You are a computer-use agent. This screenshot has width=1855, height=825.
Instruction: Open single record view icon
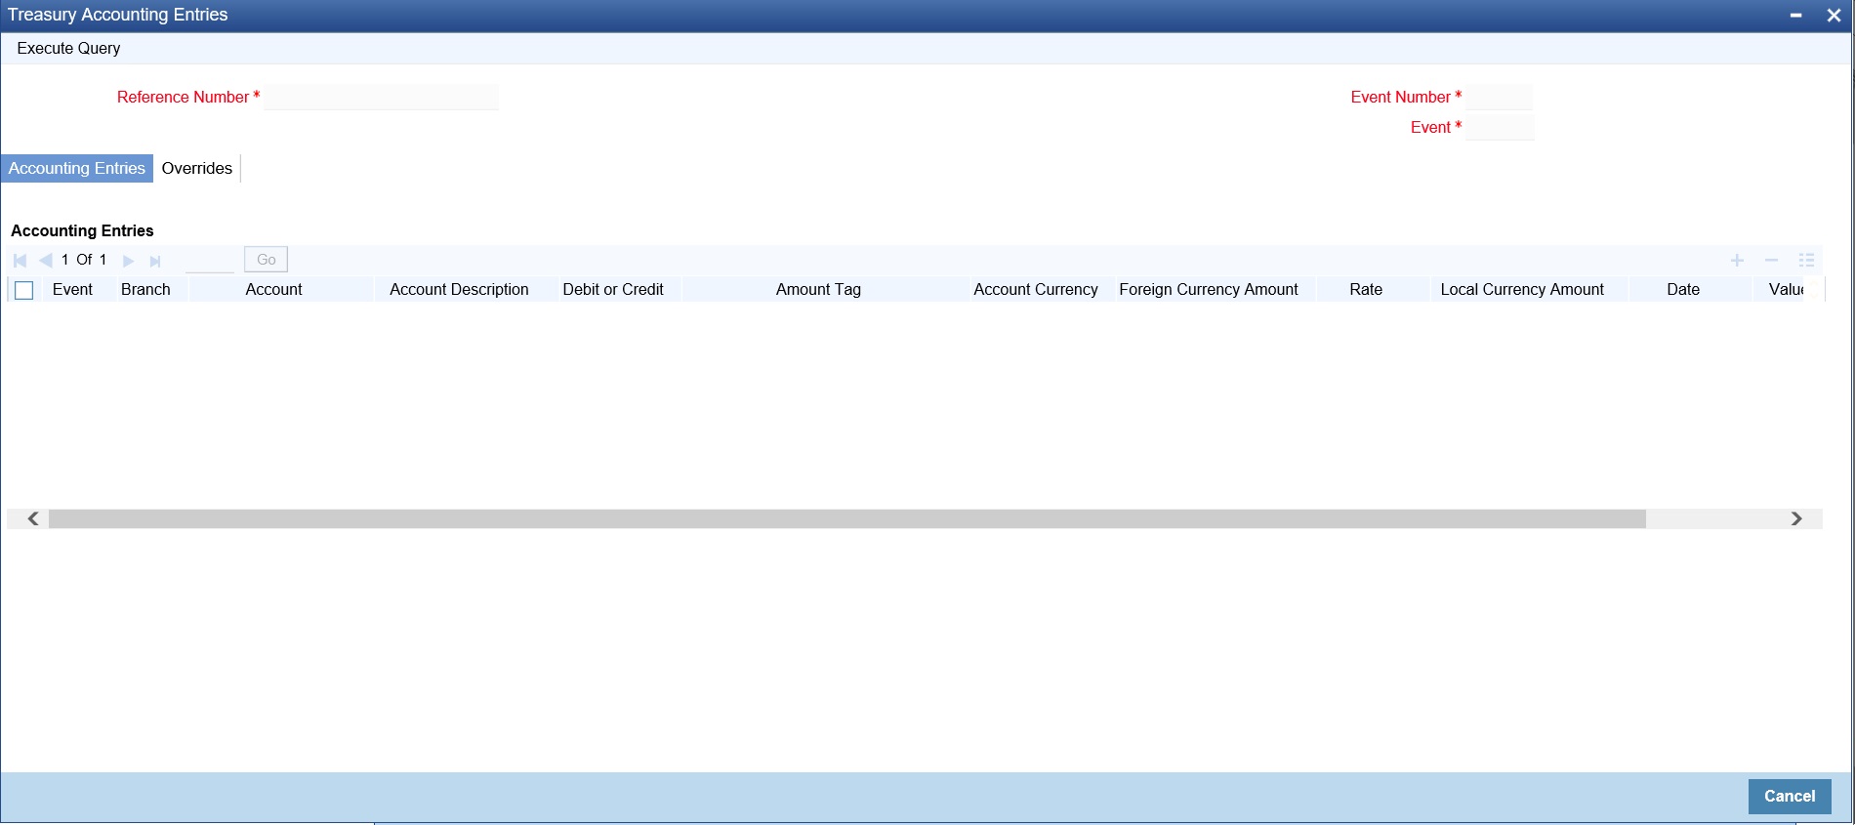[1806, 261]
